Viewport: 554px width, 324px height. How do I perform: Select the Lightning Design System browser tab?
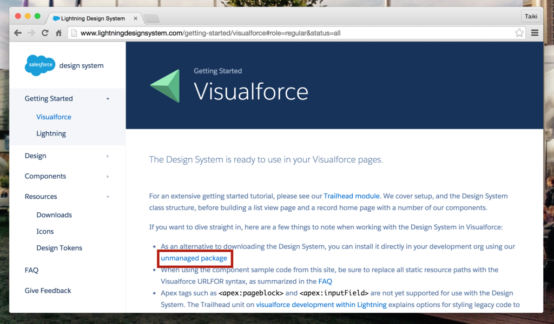tap(95, 18)
